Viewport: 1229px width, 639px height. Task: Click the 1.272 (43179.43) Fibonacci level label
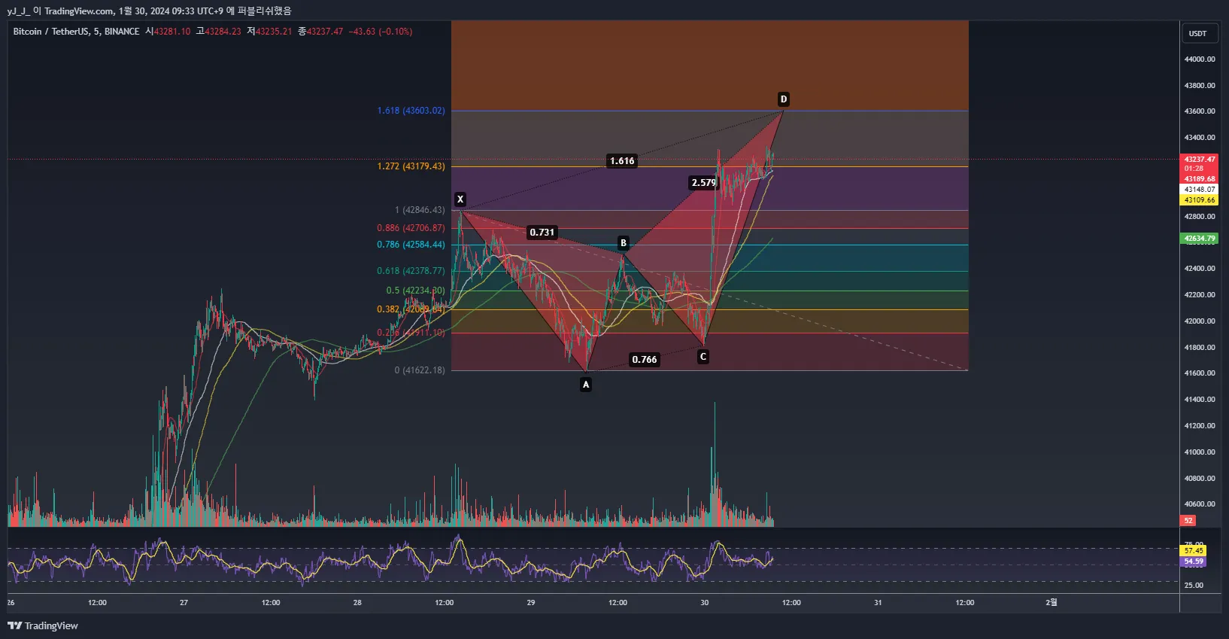(x=411, y=166)
